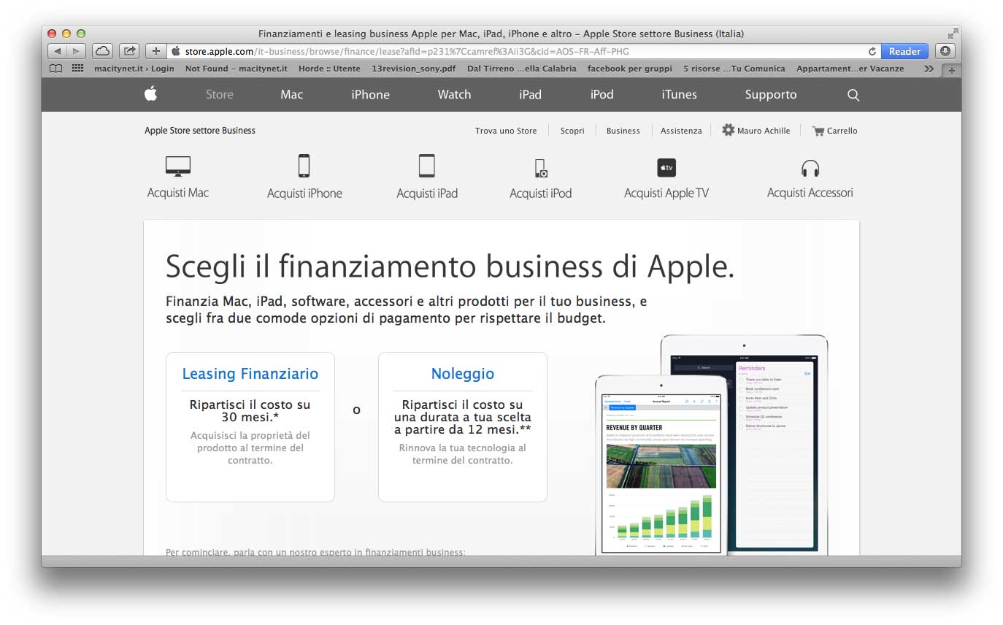1003x625 pixels.
Task: Open the 'facebook per gruppi' bookmark
Action: point(630,69)
